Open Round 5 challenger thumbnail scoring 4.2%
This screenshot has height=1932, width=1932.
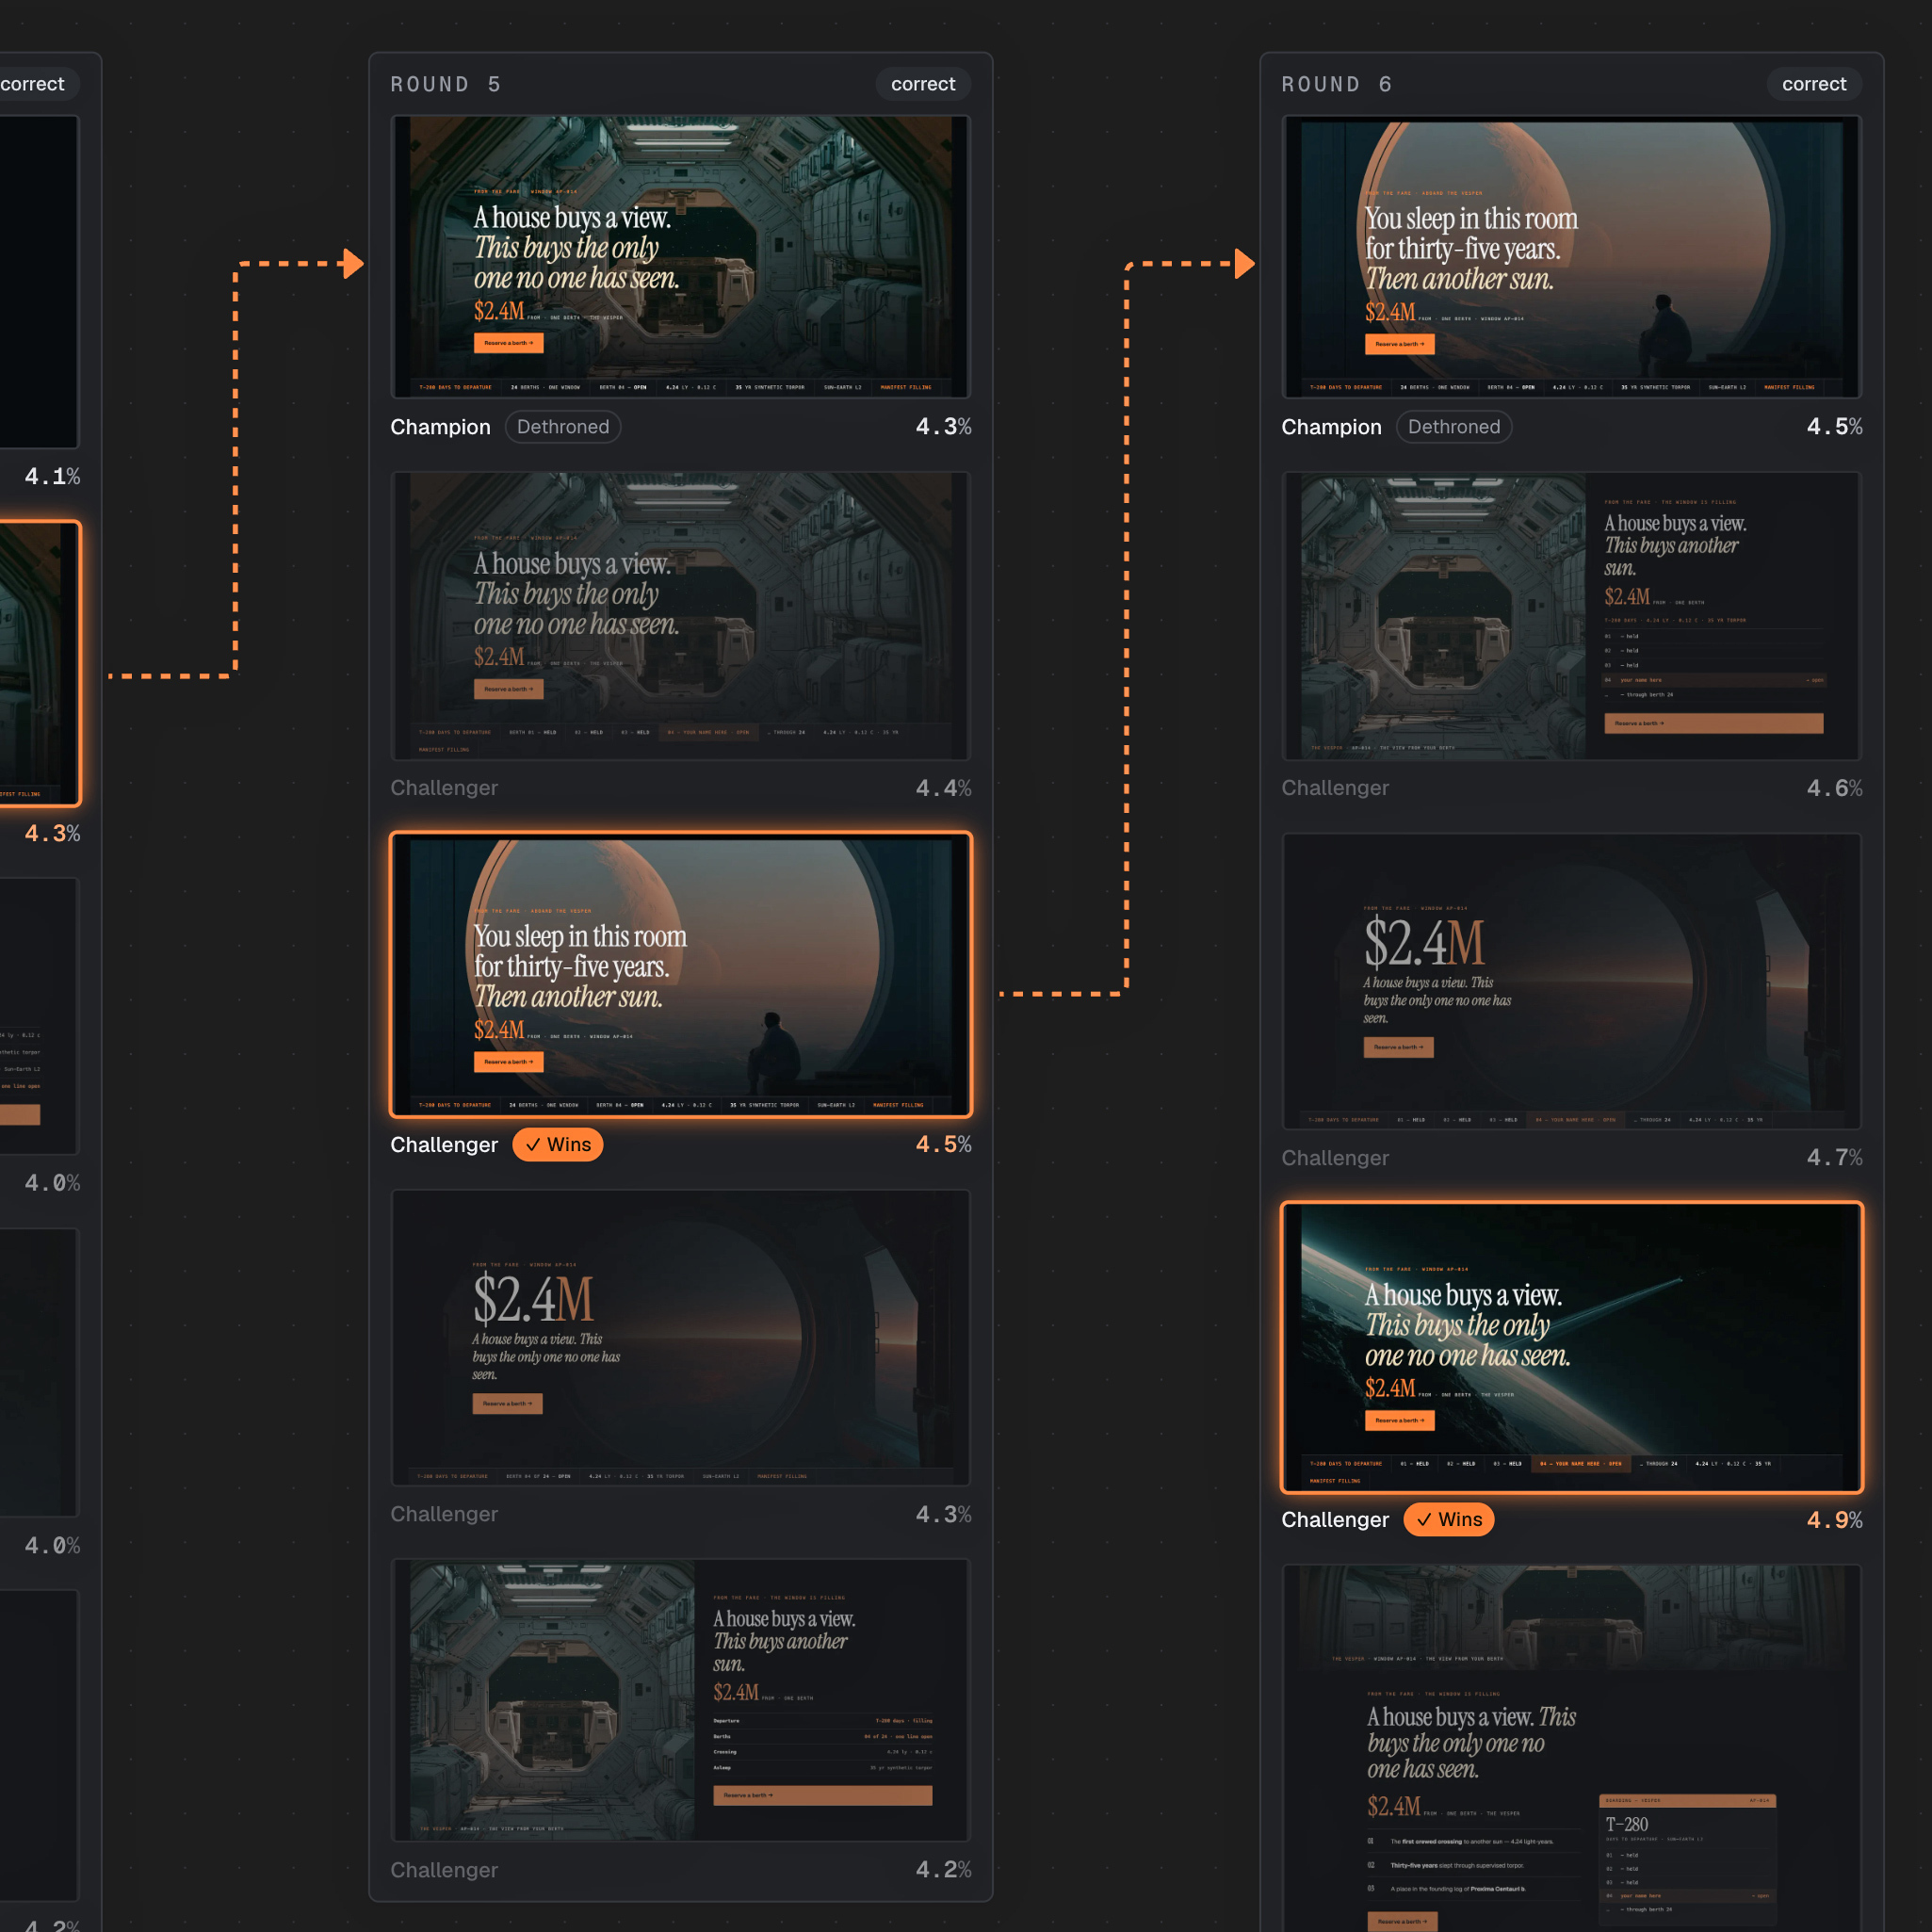[680, 1700]
